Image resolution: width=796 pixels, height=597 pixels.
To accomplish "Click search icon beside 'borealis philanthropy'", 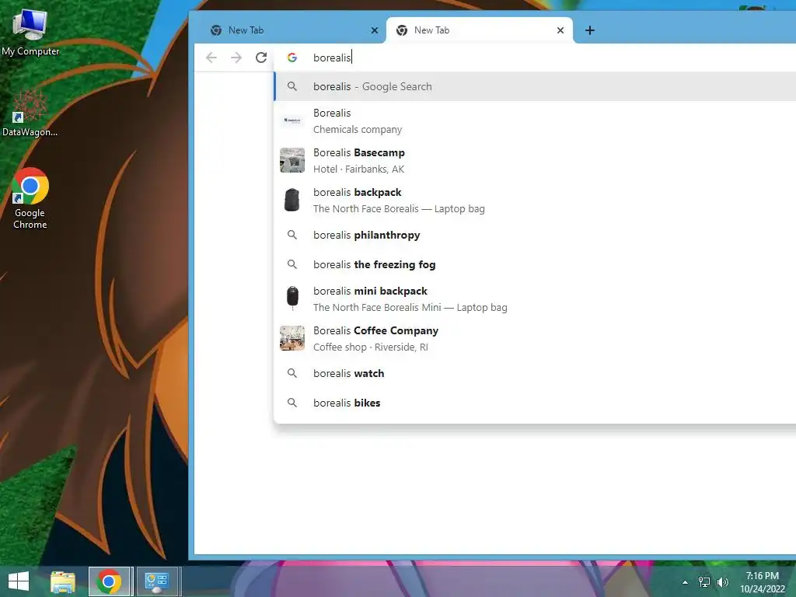I will (292, 235).
